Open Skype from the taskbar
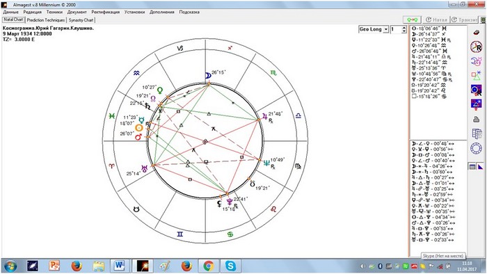This screenshot has width=487, height=274. pos(230,266)
